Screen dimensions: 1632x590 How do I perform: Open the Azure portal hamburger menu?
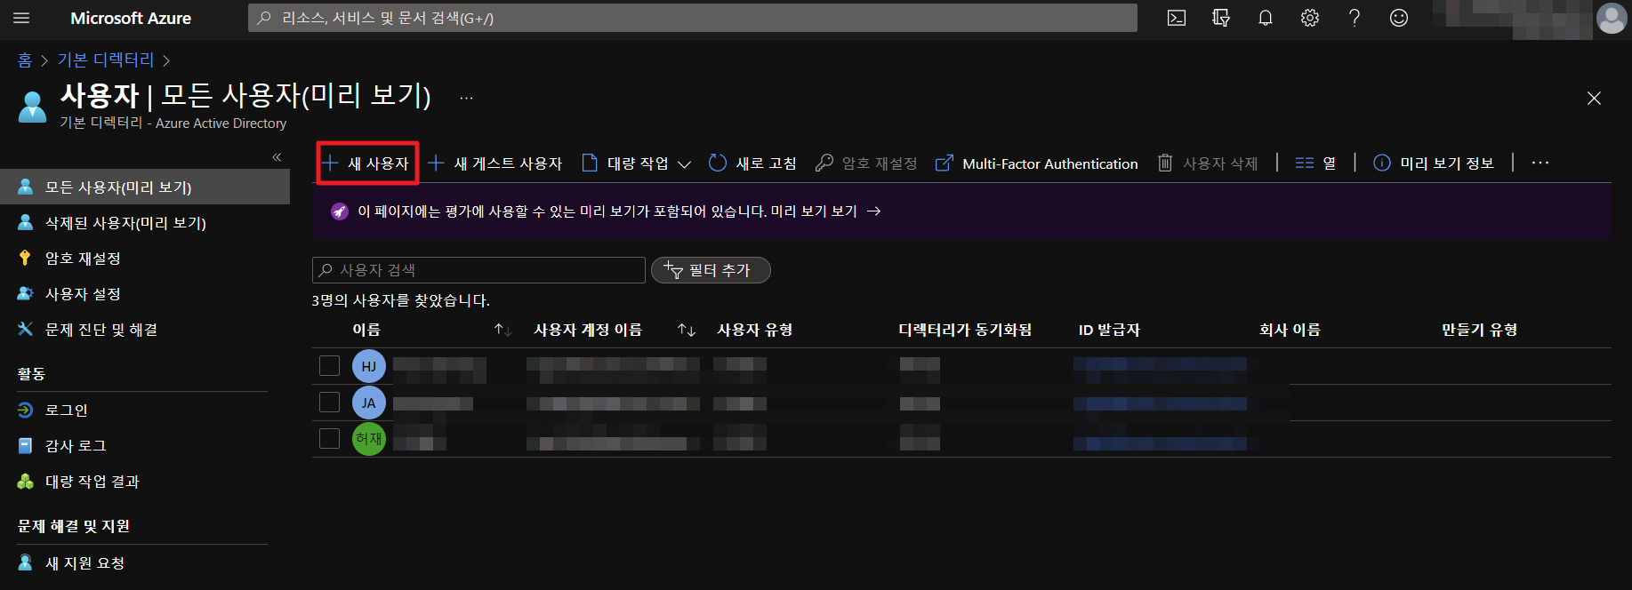22,18
